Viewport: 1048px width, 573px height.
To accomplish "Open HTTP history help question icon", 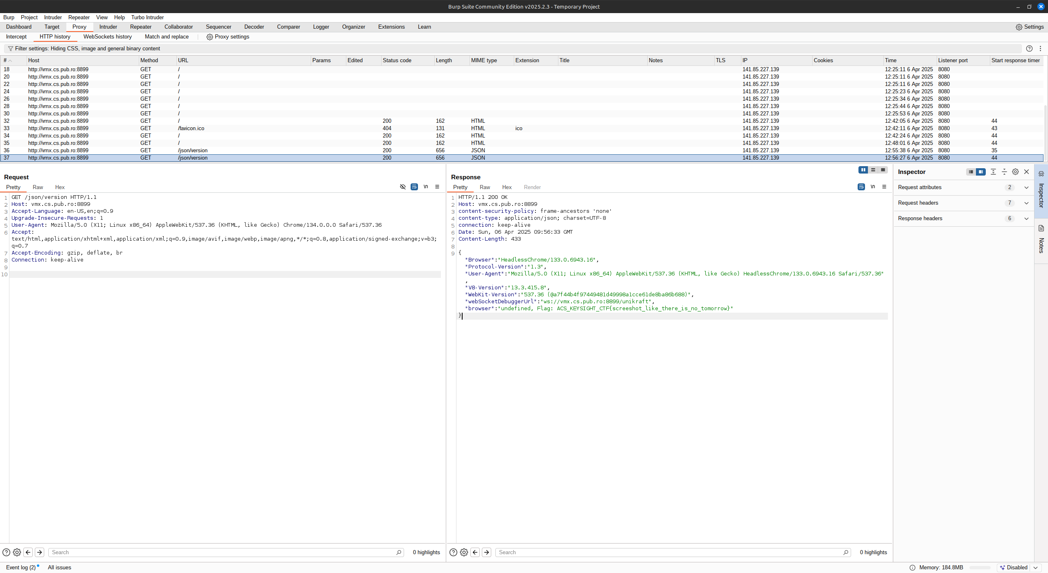I will 1029,49.
